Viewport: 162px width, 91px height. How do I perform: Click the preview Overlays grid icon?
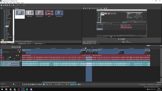tap(101, 8)
